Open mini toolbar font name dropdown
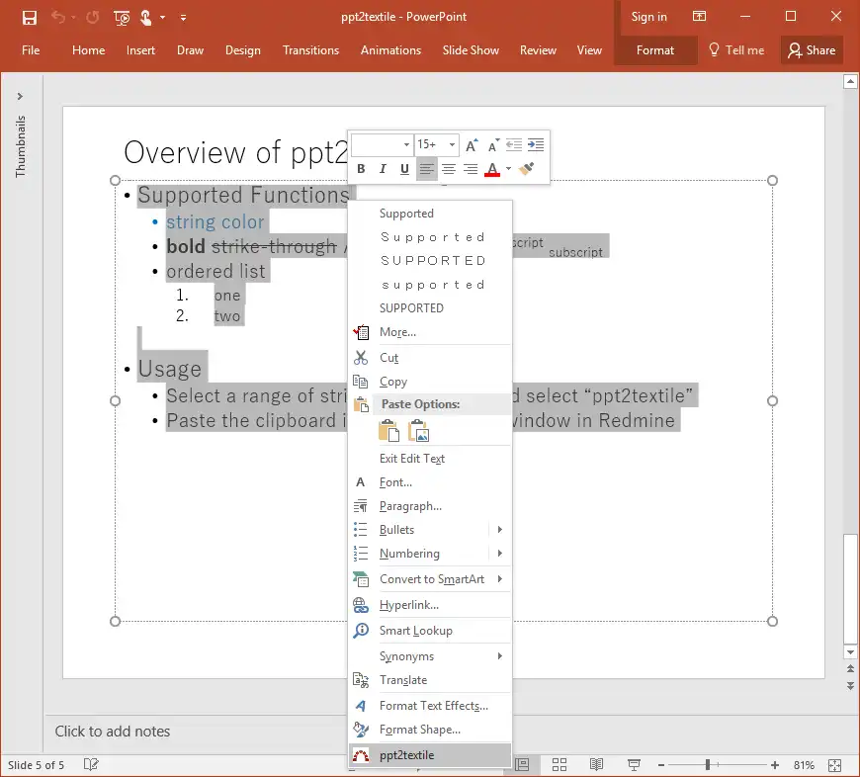The height and width of the screenshot is (777, 860). 406,144
